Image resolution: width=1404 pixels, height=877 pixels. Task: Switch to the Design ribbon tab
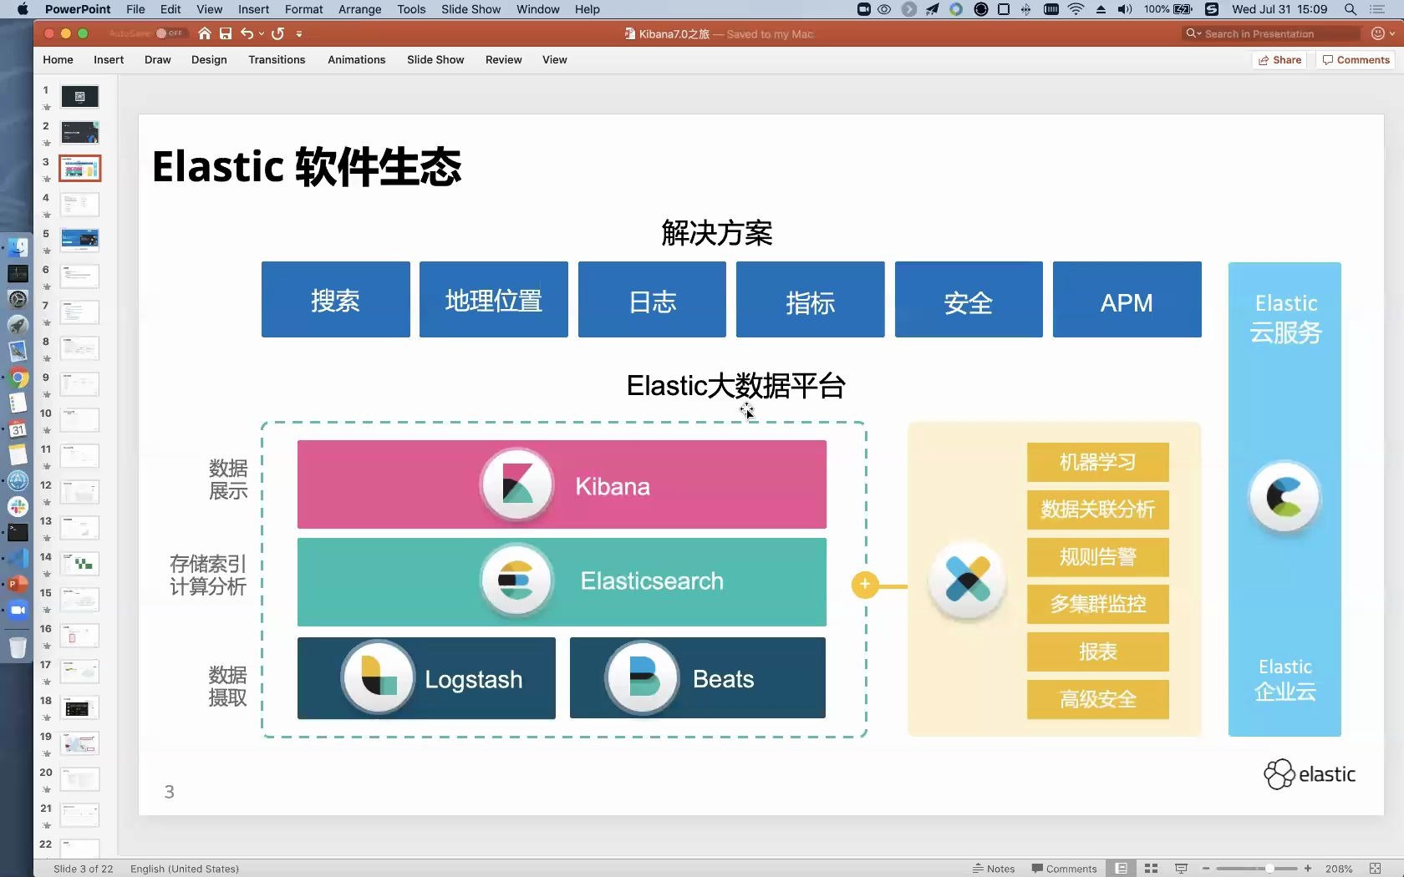(x=209, y=60)
